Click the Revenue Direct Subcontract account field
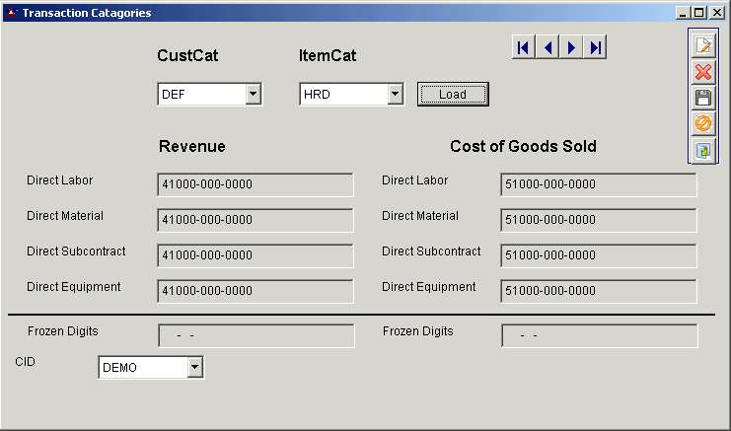Screen dimensions: 731x431 255,255
